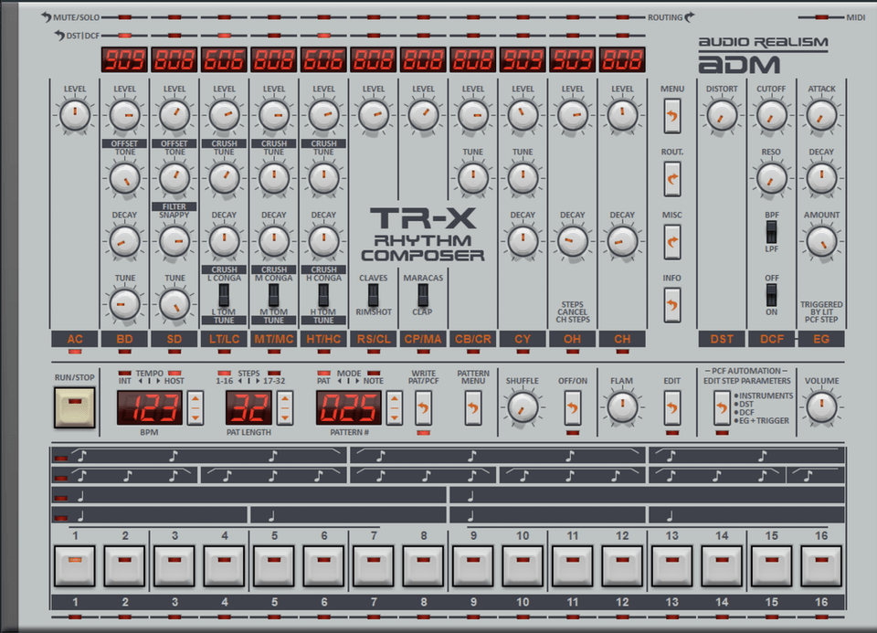Select the BD instrument button
Viewport: 877px width, 633px height.
click(x=124, y=339)
